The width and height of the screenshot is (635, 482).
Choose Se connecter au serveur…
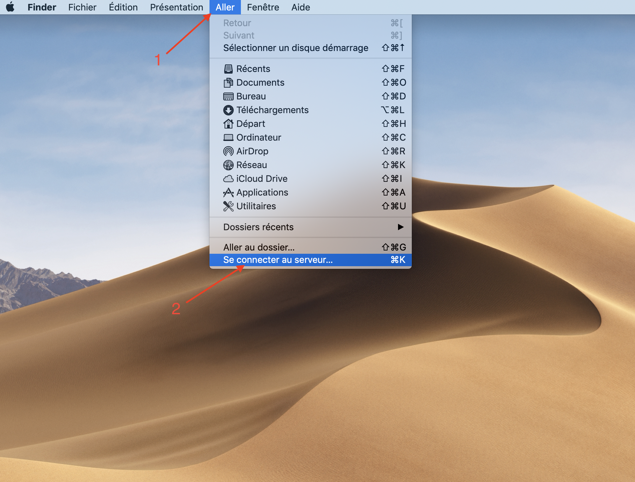pos(310,260)
